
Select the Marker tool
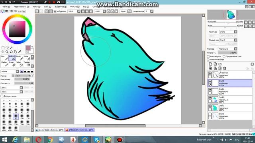4,64
